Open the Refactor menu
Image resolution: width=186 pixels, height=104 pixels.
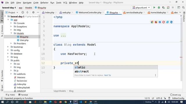click(x=44, y=3)
